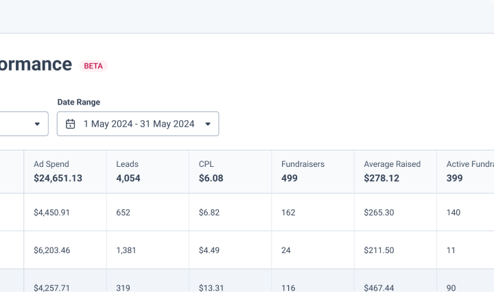Click the Fundraisers total 499
The image size is (494, 292).
tap(290, 178)
